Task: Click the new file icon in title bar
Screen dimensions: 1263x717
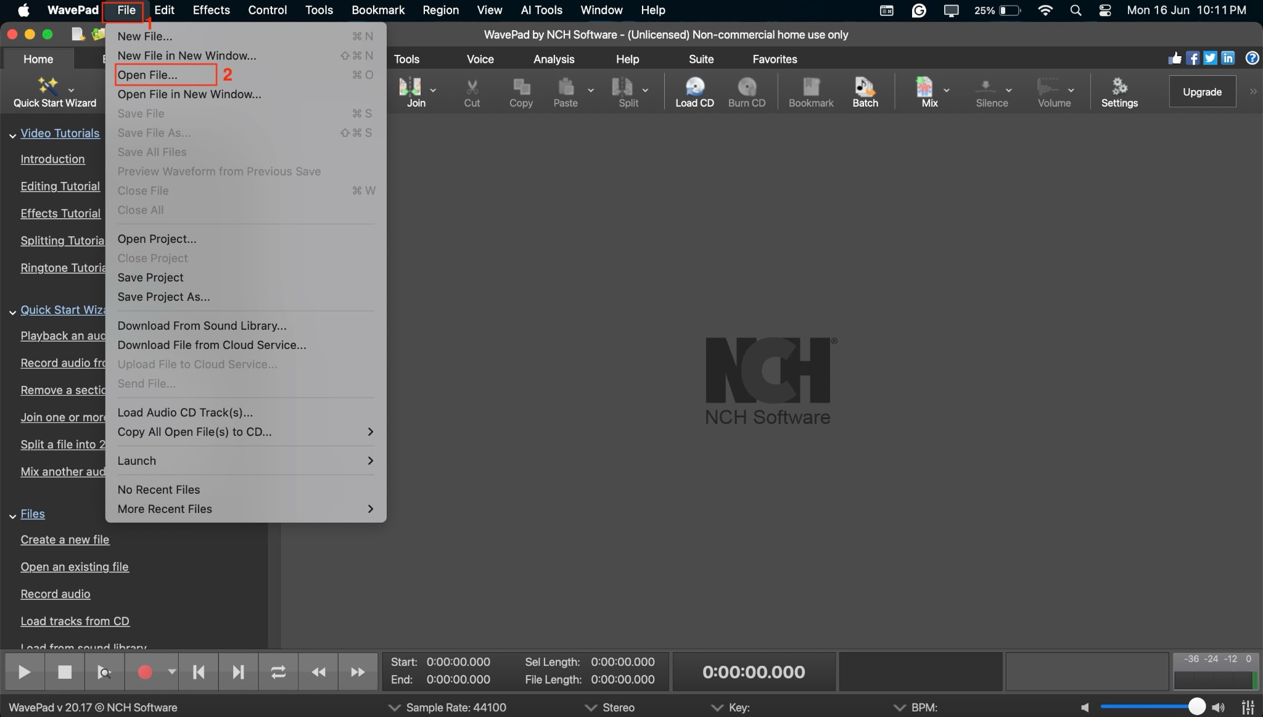Action: coord(78,35)
